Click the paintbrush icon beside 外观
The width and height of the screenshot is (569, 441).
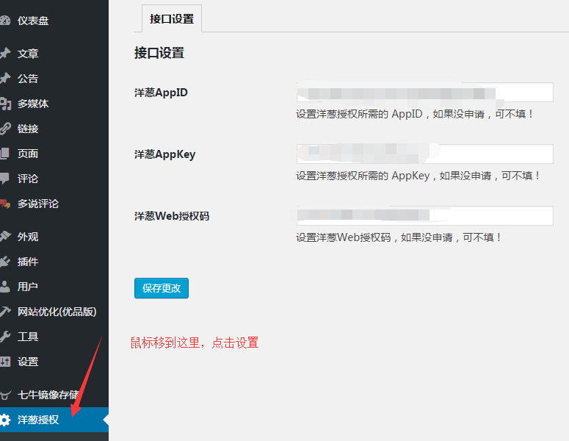(x=5, y=237)
